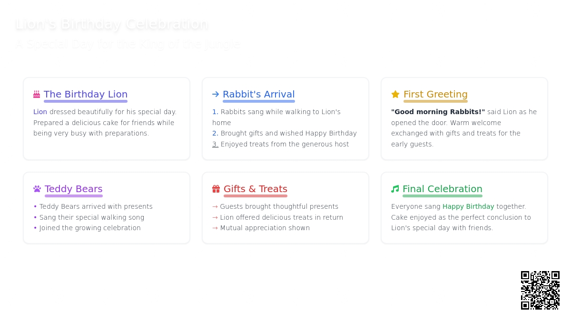This screenshot has height=321, width=571.
Task: Click the Teddy Bears heading
Action: point(74,189)
